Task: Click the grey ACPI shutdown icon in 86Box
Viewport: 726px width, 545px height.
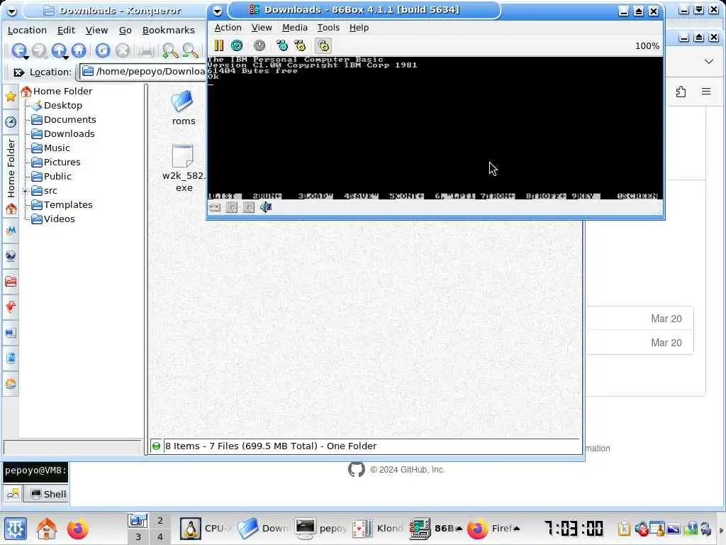Action: tap(259, 45)
